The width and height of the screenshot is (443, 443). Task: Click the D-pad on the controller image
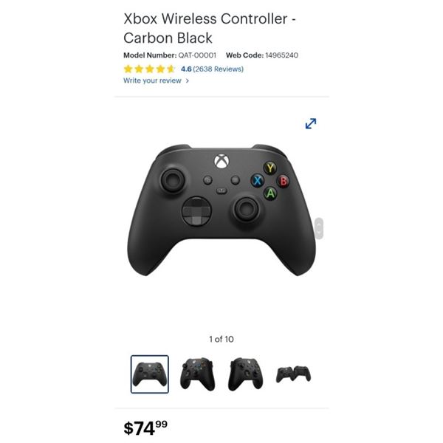click(196, 212)
